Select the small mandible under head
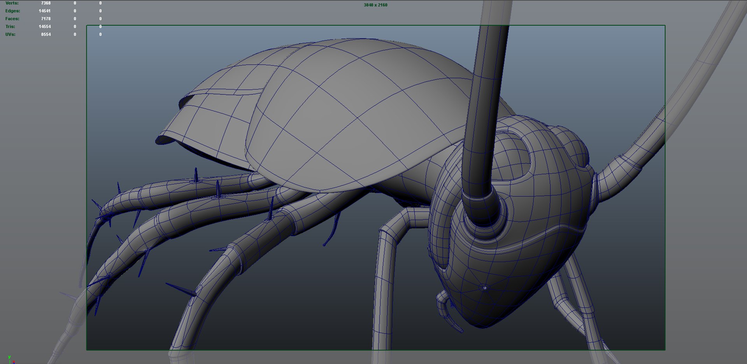This screenshot has height=364, width=747. (x=447, y=311)
